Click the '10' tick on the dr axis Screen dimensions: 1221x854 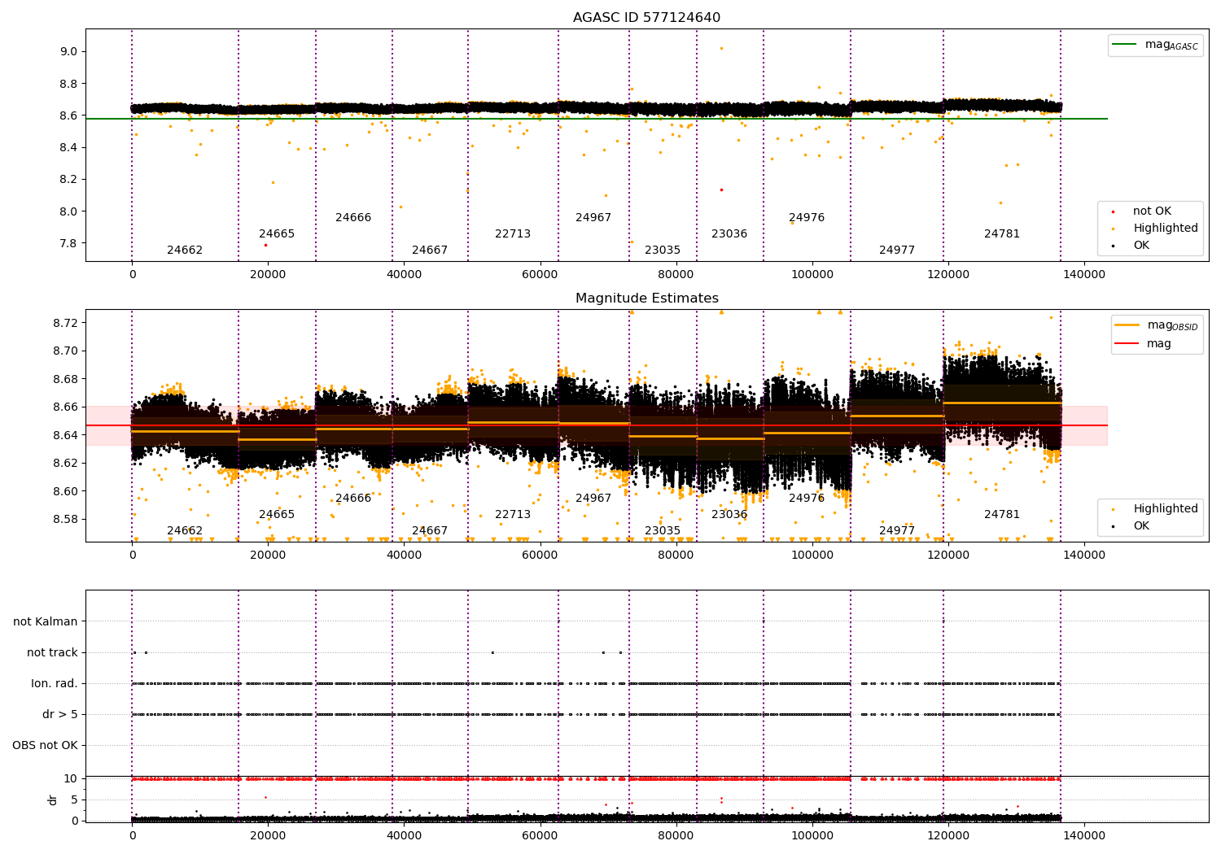click(x=71, y=779)
